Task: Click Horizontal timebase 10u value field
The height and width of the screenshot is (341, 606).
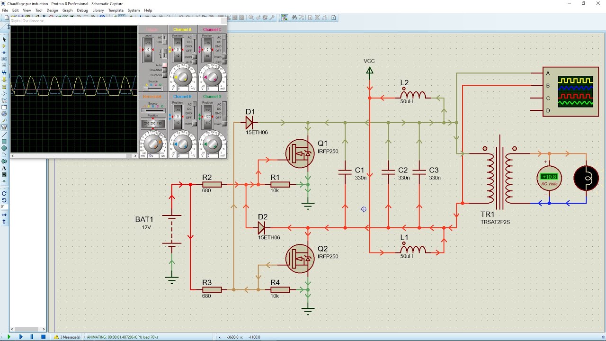Action: click(153, 155)
